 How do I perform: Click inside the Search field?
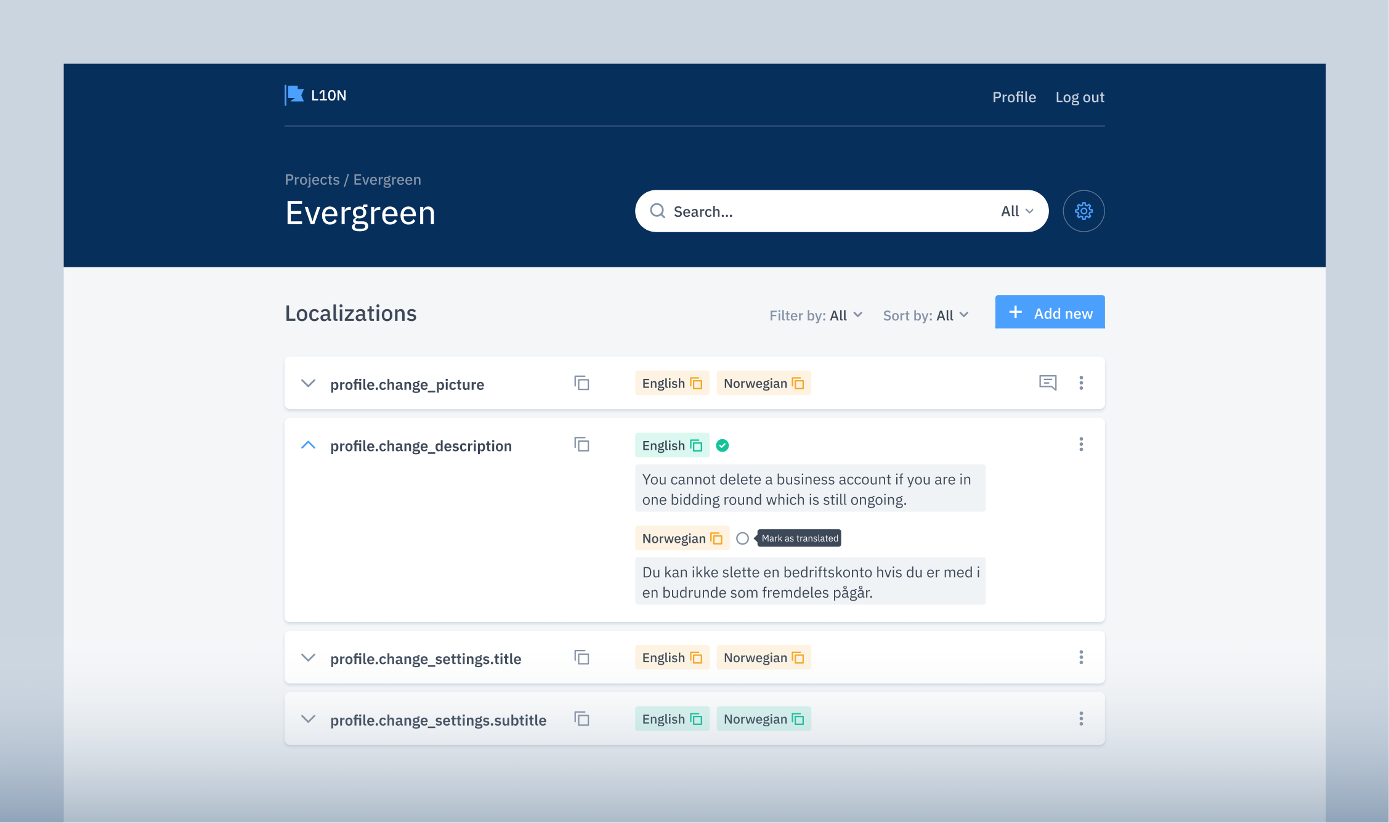pos(770,211)
